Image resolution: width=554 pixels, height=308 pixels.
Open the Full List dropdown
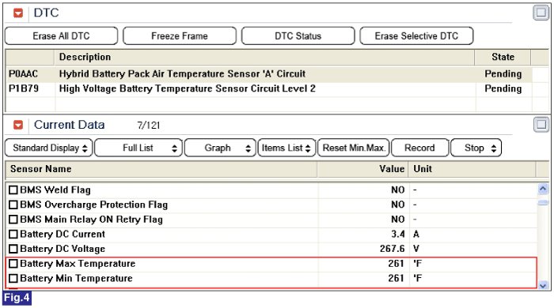(x=138, y=148)
